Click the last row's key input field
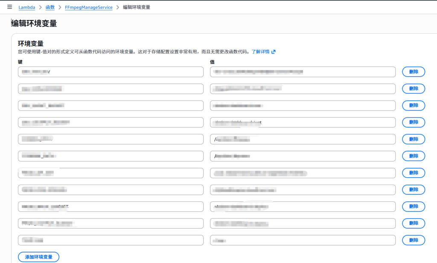437x263 pixels. [x=111, y=240]
